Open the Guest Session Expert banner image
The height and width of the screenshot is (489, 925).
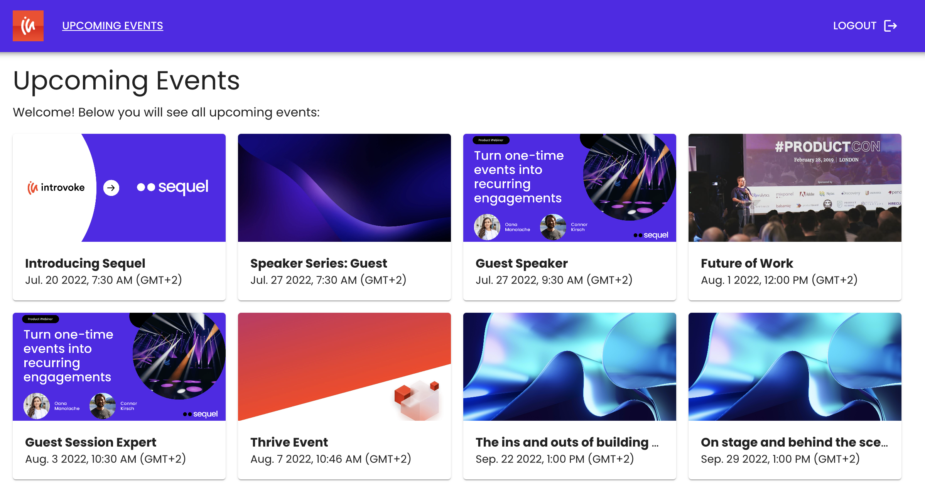[x=119, y=366]
